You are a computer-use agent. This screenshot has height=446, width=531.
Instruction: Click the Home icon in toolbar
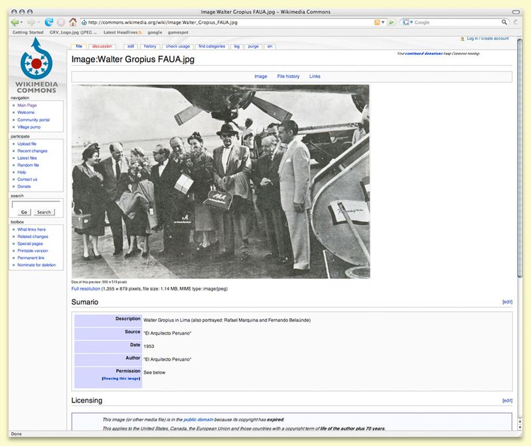[73, 22]
